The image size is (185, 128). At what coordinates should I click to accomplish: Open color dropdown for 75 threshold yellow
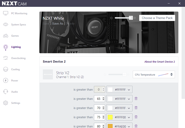pyautogui.click(x=119, y=117)
